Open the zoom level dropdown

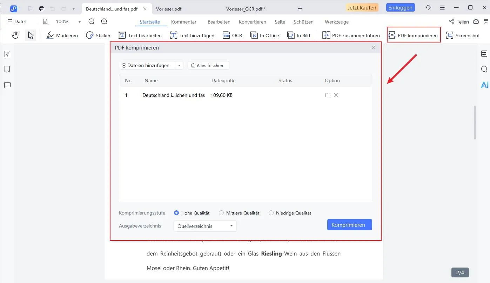point(80,22)
